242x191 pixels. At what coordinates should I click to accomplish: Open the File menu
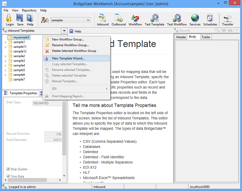click(6, 10)
